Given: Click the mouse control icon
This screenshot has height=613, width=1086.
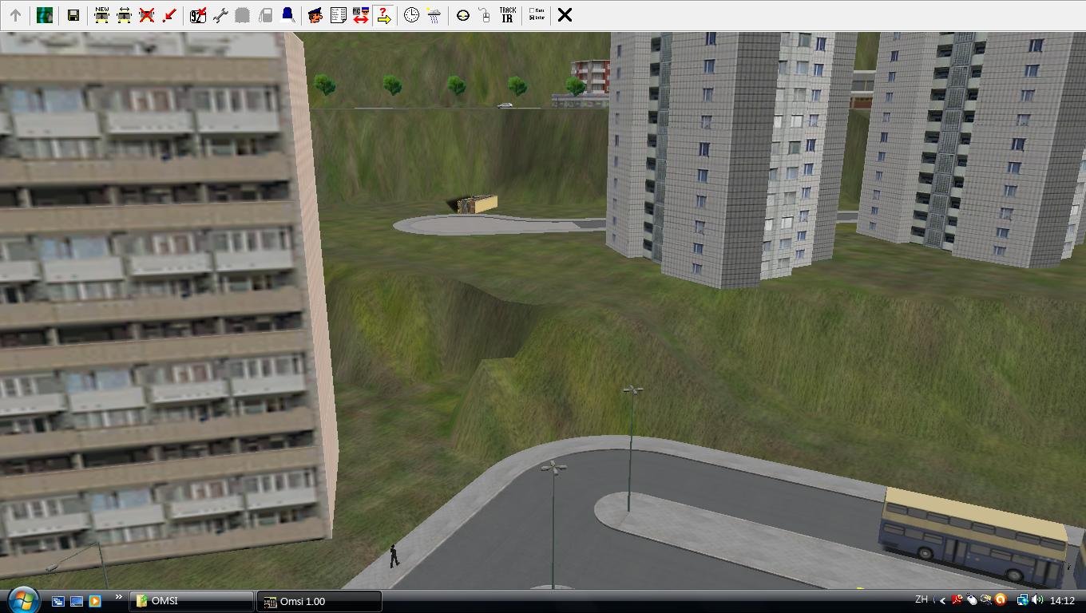Looking at the screenshot, I should coord(485,15).
